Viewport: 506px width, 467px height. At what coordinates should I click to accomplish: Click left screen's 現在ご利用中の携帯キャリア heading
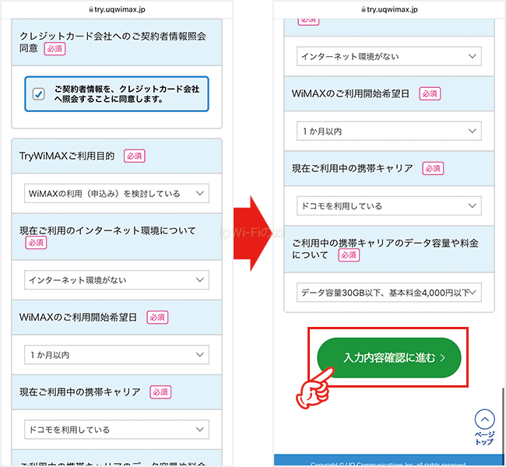click(80, 392)
